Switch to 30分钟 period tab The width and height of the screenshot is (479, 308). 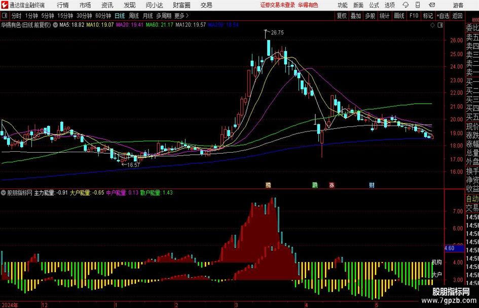[x=84, y=16]
